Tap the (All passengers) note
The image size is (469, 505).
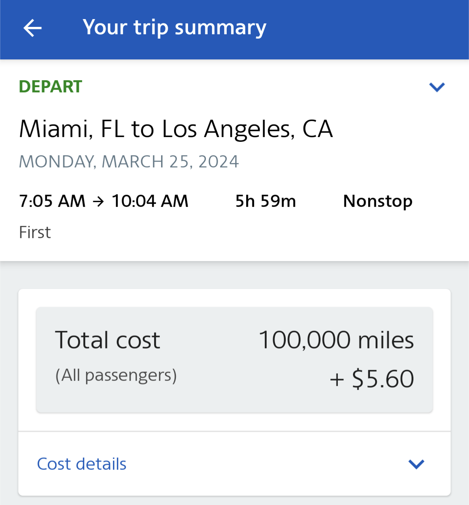coord(116,375)
